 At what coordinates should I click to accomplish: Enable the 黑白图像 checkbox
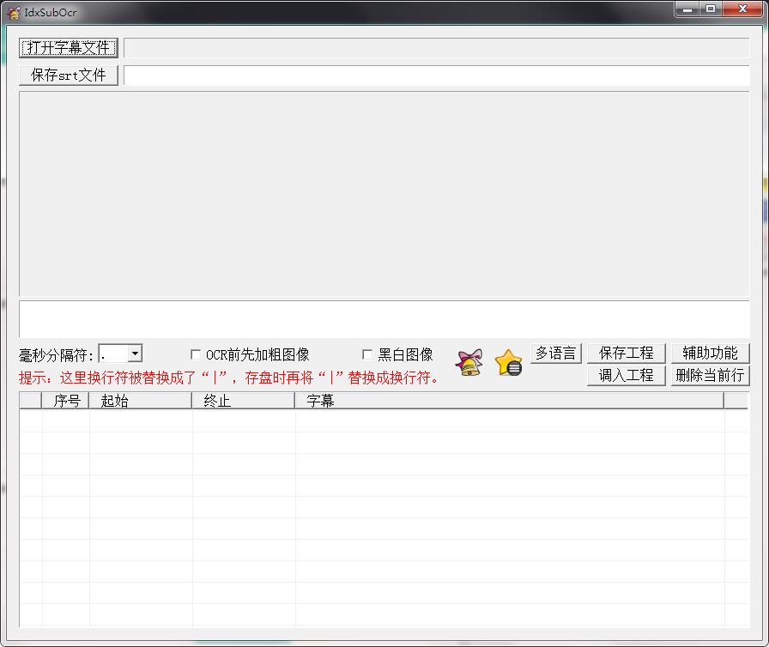click(367, 354)
